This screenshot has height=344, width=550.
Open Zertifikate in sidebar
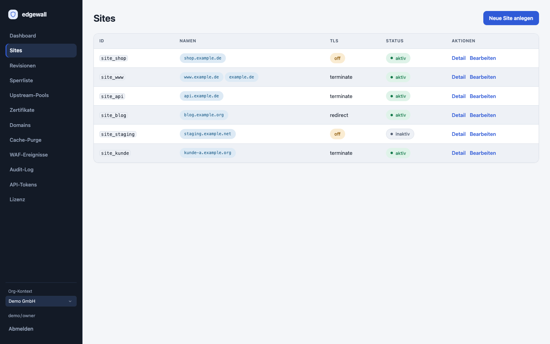[41, 110]
